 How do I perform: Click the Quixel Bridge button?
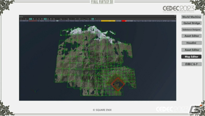[x=191, y=23]
